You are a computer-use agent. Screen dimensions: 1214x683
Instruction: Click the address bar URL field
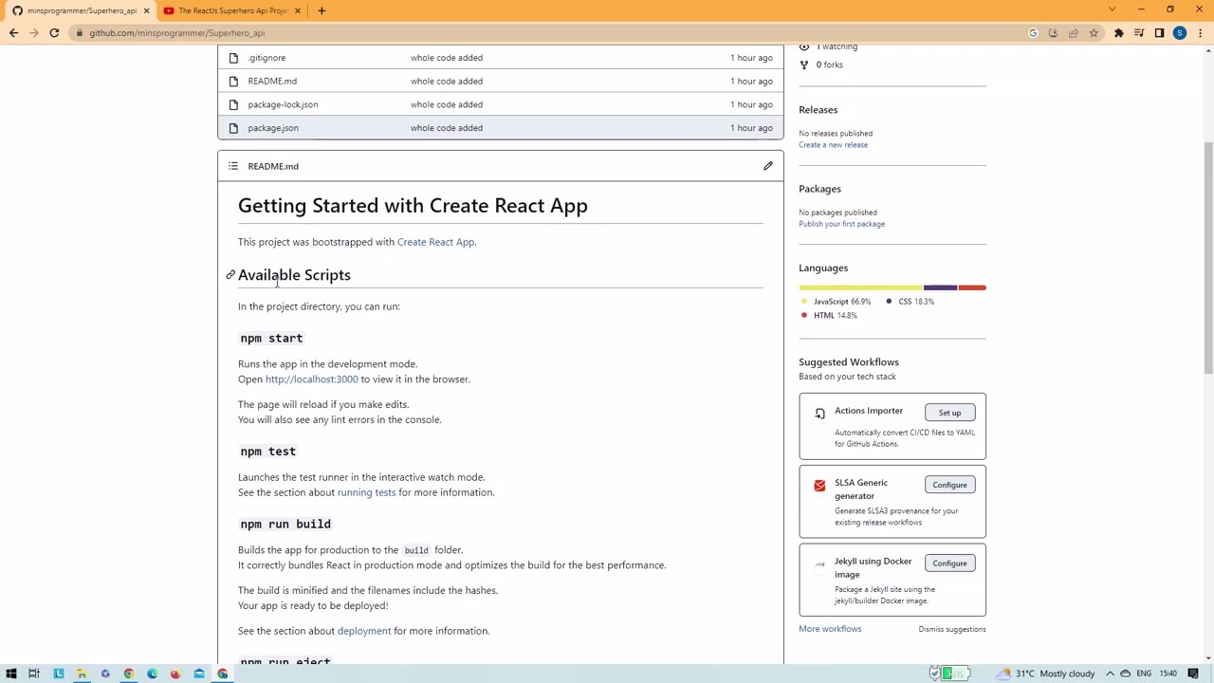click(550, 33)
